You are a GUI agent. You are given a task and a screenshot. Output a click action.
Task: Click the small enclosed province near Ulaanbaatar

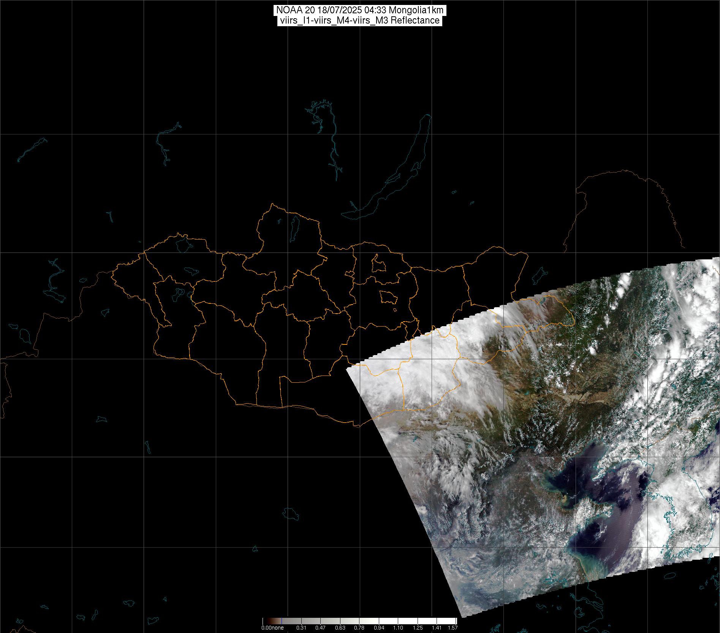(378, 264)
